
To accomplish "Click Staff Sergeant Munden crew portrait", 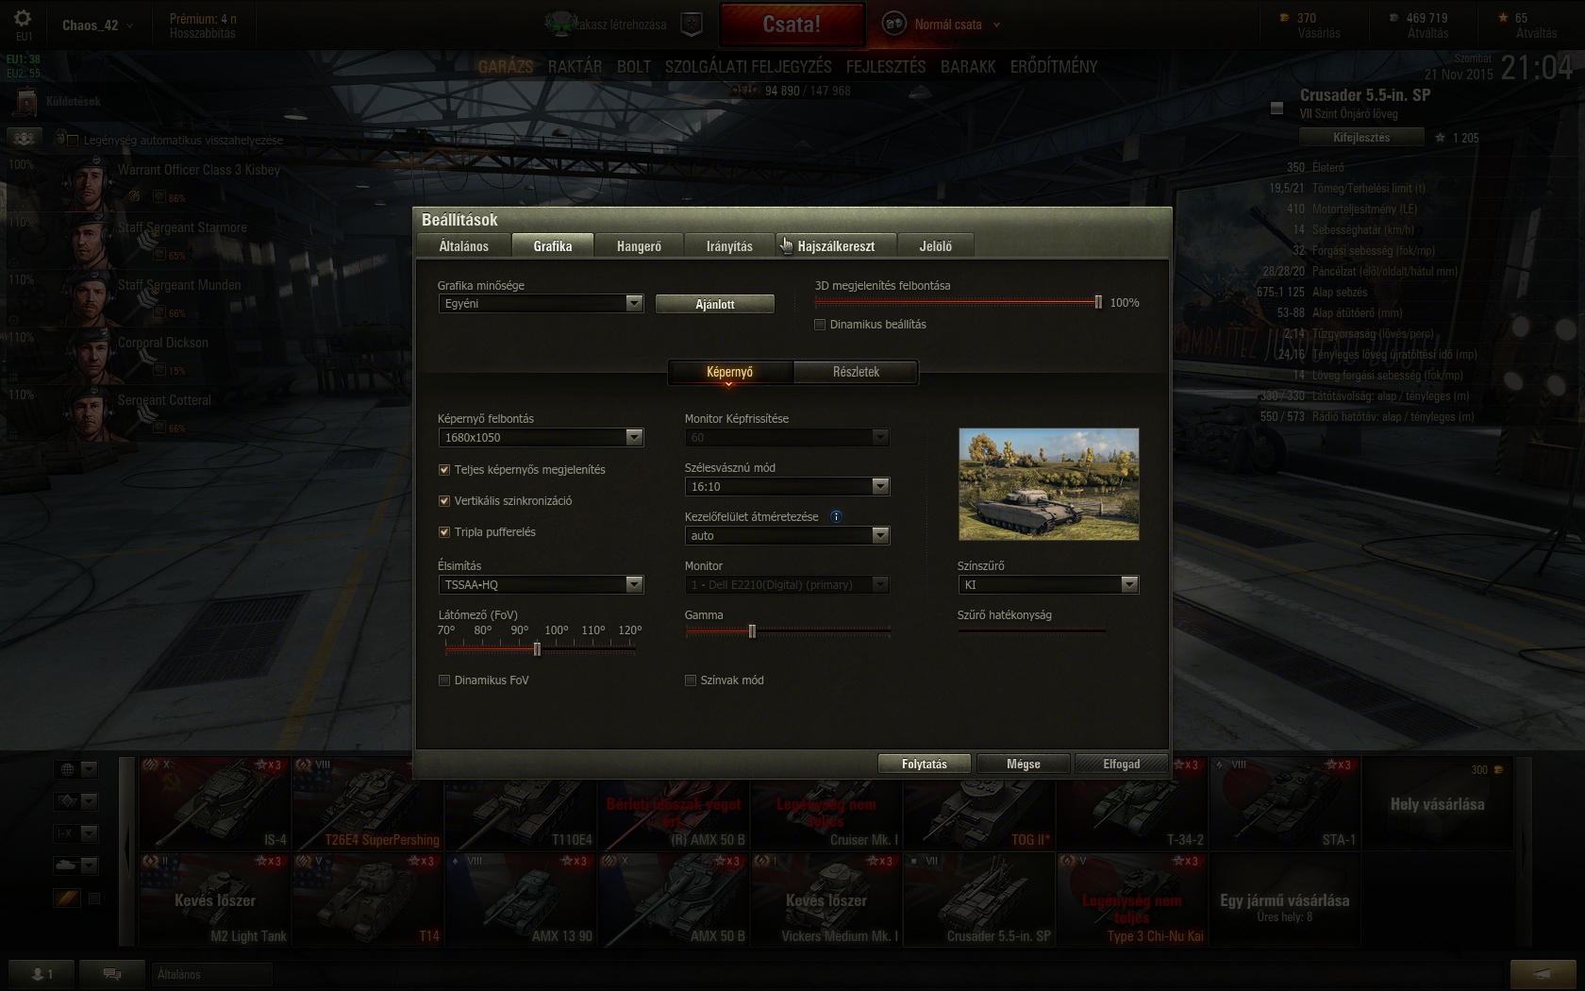I will pos(90,298).
